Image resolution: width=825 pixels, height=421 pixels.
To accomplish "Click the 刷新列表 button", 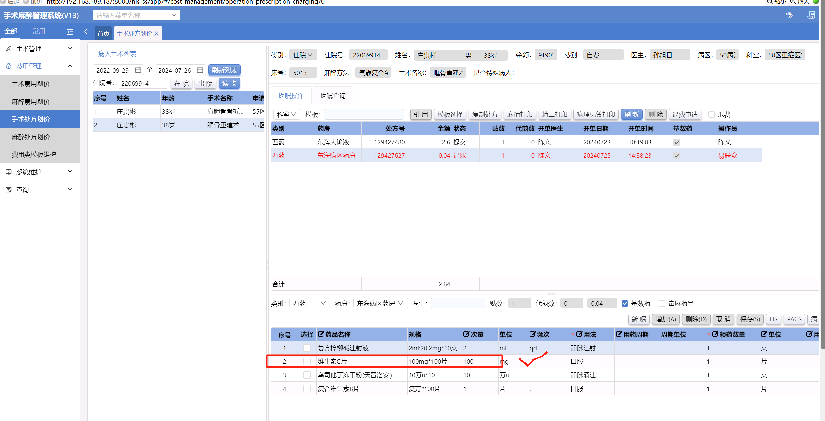I will point(224,70).
